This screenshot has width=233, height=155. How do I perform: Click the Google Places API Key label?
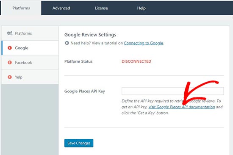point(85,91)
